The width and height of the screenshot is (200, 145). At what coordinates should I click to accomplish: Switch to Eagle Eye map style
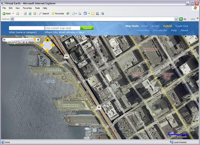click(x=182, y=26)
